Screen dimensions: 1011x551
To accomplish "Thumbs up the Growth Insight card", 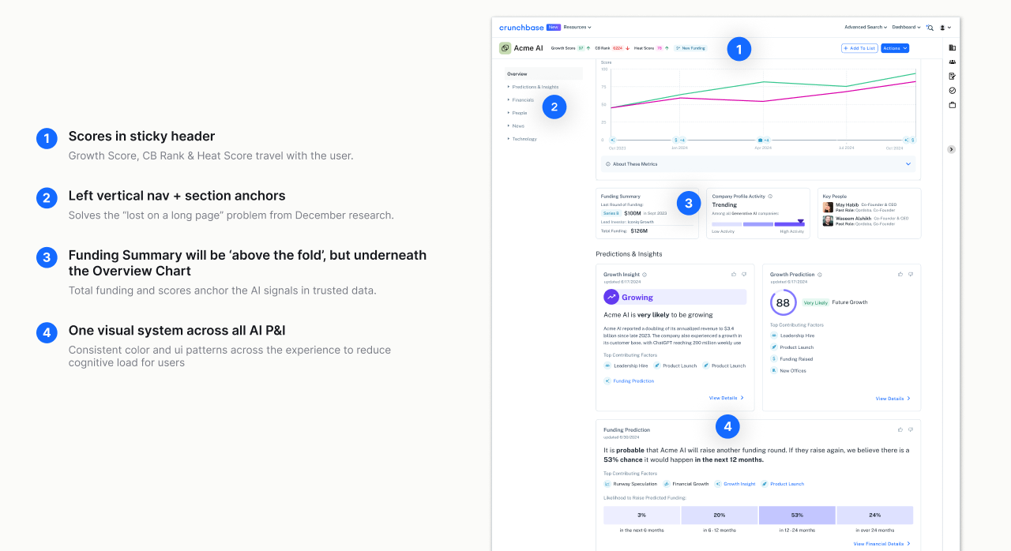I will coord(734,274).
